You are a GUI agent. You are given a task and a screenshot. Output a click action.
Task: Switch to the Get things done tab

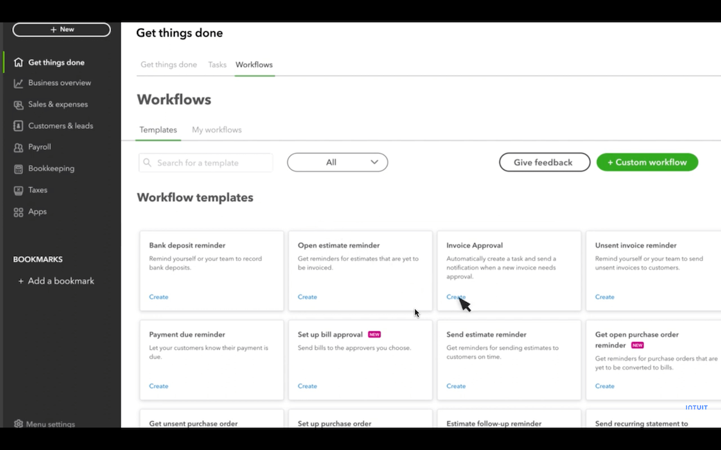point(169,65)
